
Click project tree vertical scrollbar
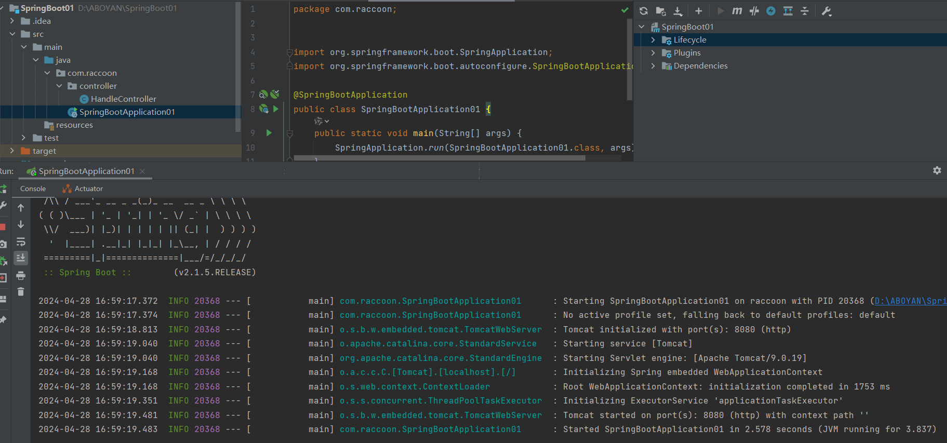tap(238, 66)
